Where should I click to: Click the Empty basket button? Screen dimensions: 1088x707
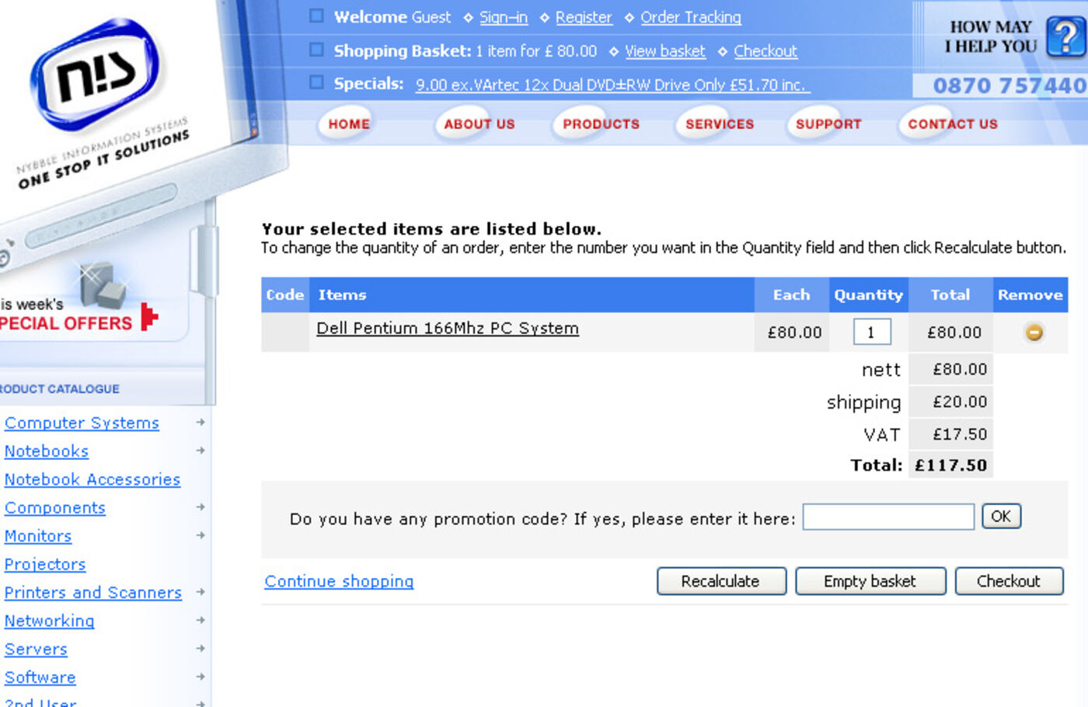tap(870, 581)
